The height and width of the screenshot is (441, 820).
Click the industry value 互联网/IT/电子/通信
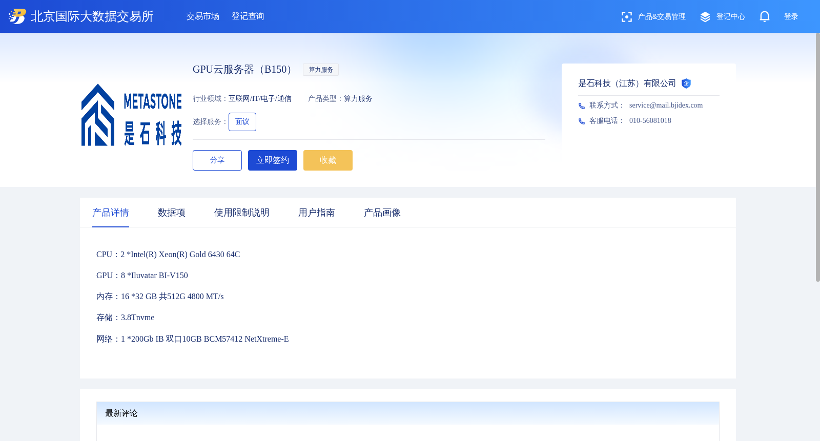pos(260,99)
